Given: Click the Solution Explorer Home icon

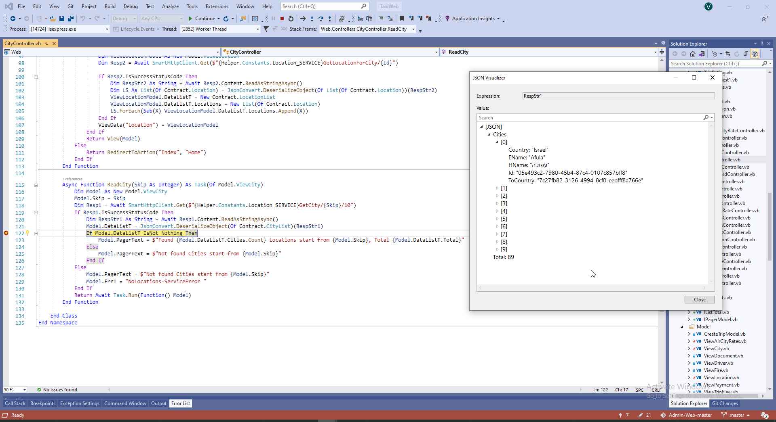Looking at the screenshot, I should [x=693, y=54].
